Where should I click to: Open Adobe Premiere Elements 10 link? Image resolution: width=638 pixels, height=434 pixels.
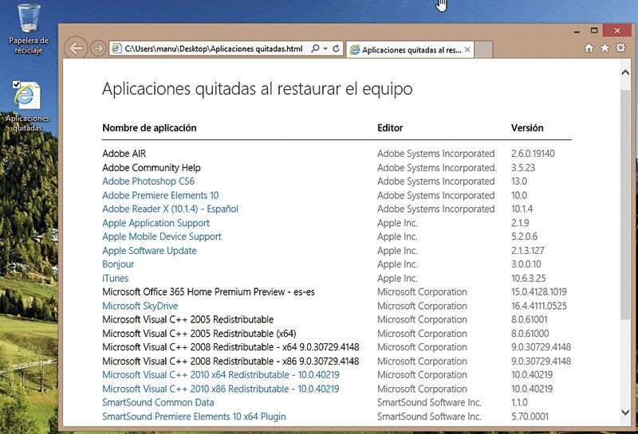coord(160,195)
